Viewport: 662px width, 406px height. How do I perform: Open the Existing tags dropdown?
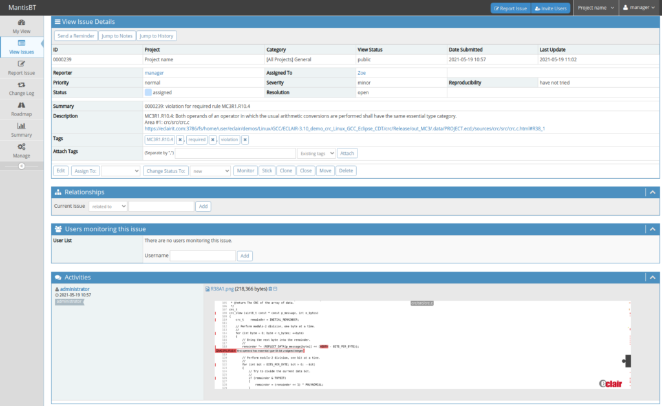(317, 154)
